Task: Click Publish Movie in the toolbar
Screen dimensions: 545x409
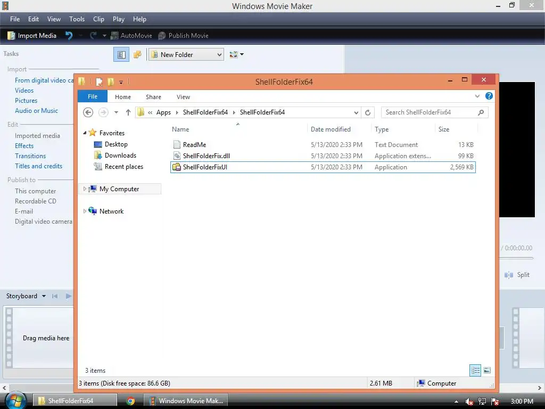Action: click(183, 36)
